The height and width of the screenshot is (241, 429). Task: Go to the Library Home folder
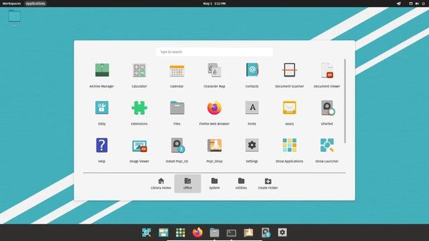tap(161, 183)
